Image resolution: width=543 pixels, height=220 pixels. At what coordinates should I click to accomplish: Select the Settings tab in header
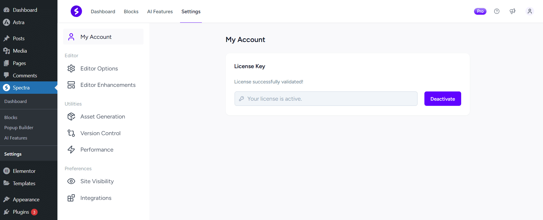[191, 12]
